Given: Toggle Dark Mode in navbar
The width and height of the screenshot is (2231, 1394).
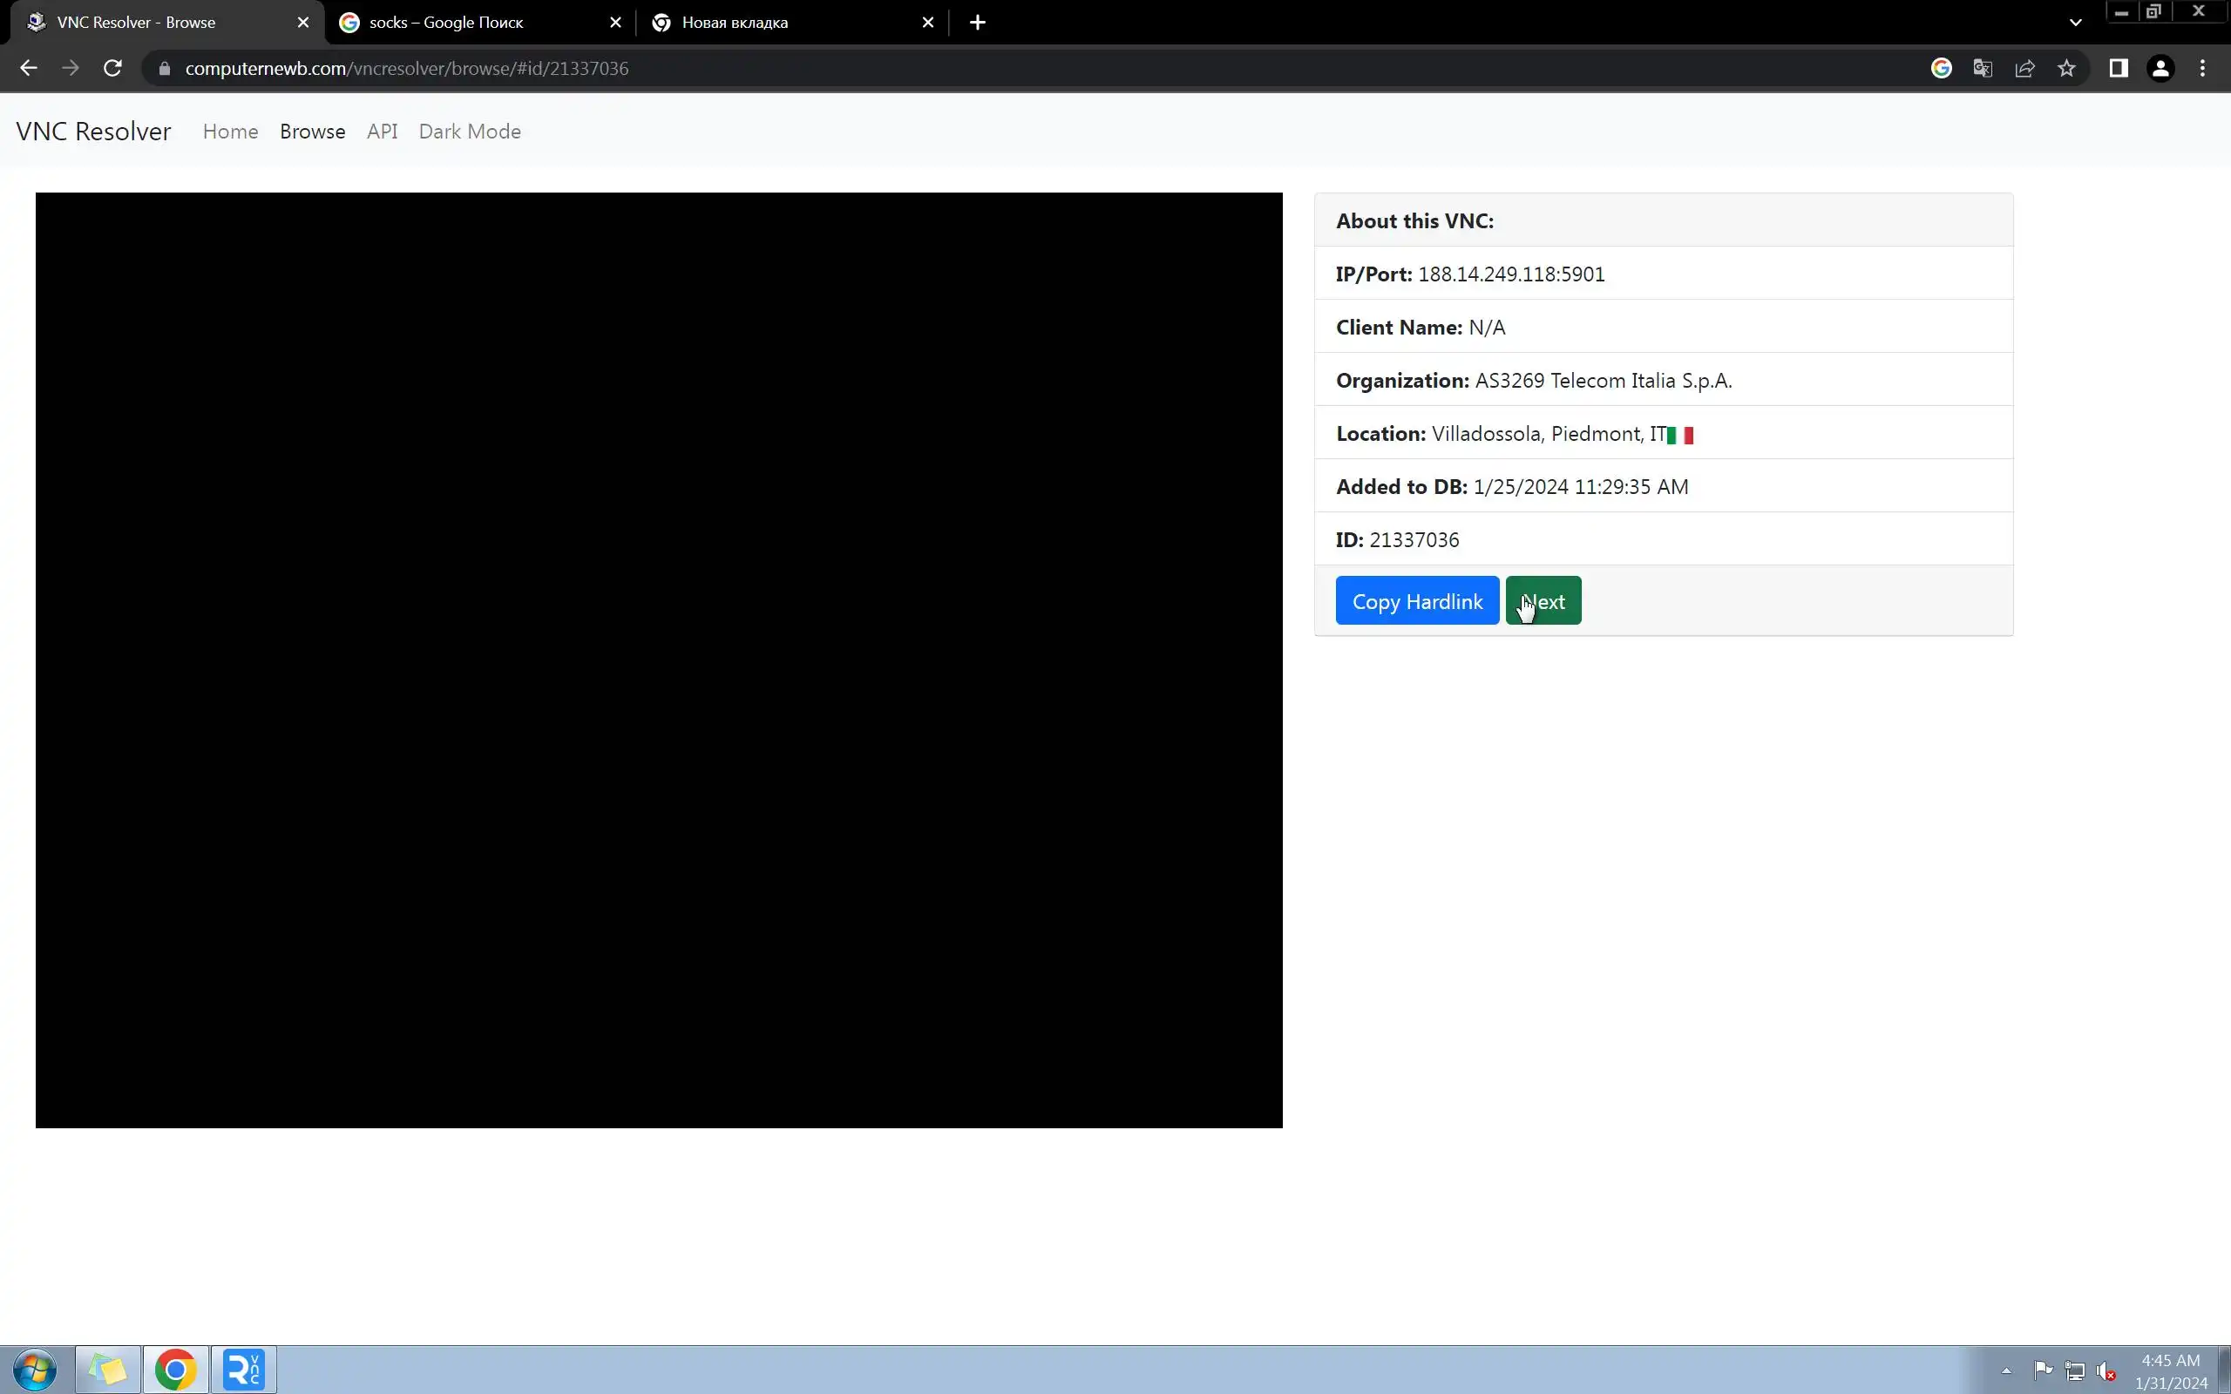Looking at the screenshot, I should [469, 131].
